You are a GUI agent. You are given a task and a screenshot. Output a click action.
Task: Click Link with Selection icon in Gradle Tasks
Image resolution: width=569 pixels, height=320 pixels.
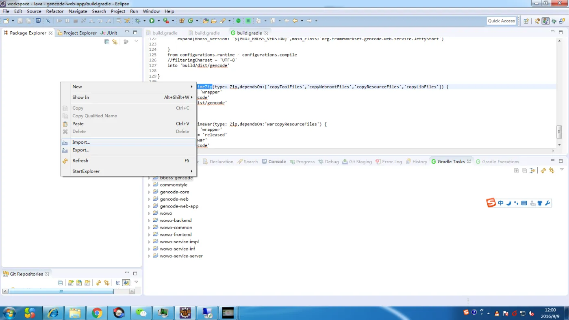click(552, 171)
